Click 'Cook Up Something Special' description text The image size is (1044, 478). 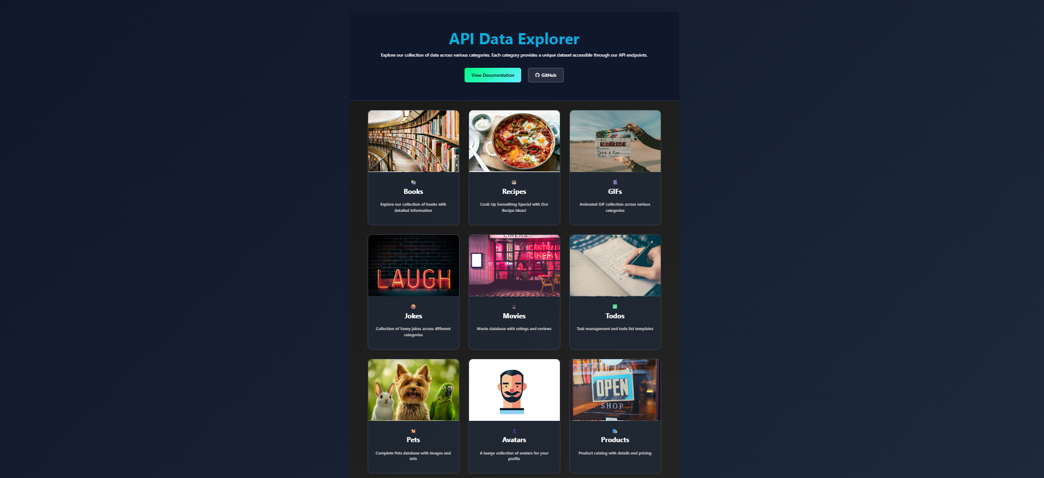[514, 207]
